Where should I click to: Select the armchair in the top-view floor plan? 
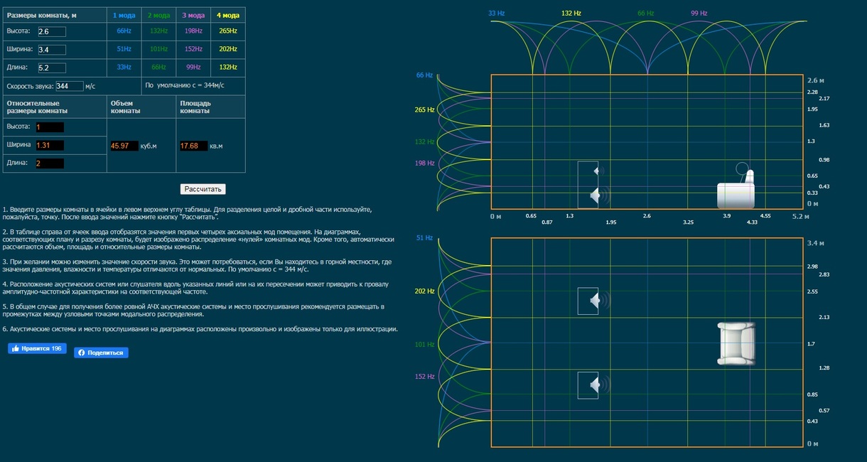pyautogui.click(x=736, y=343)
